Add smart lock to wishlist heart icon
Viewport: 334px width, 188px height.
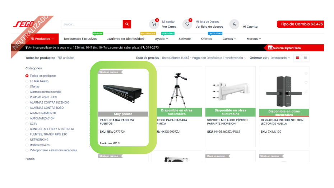tap(306, 83)
